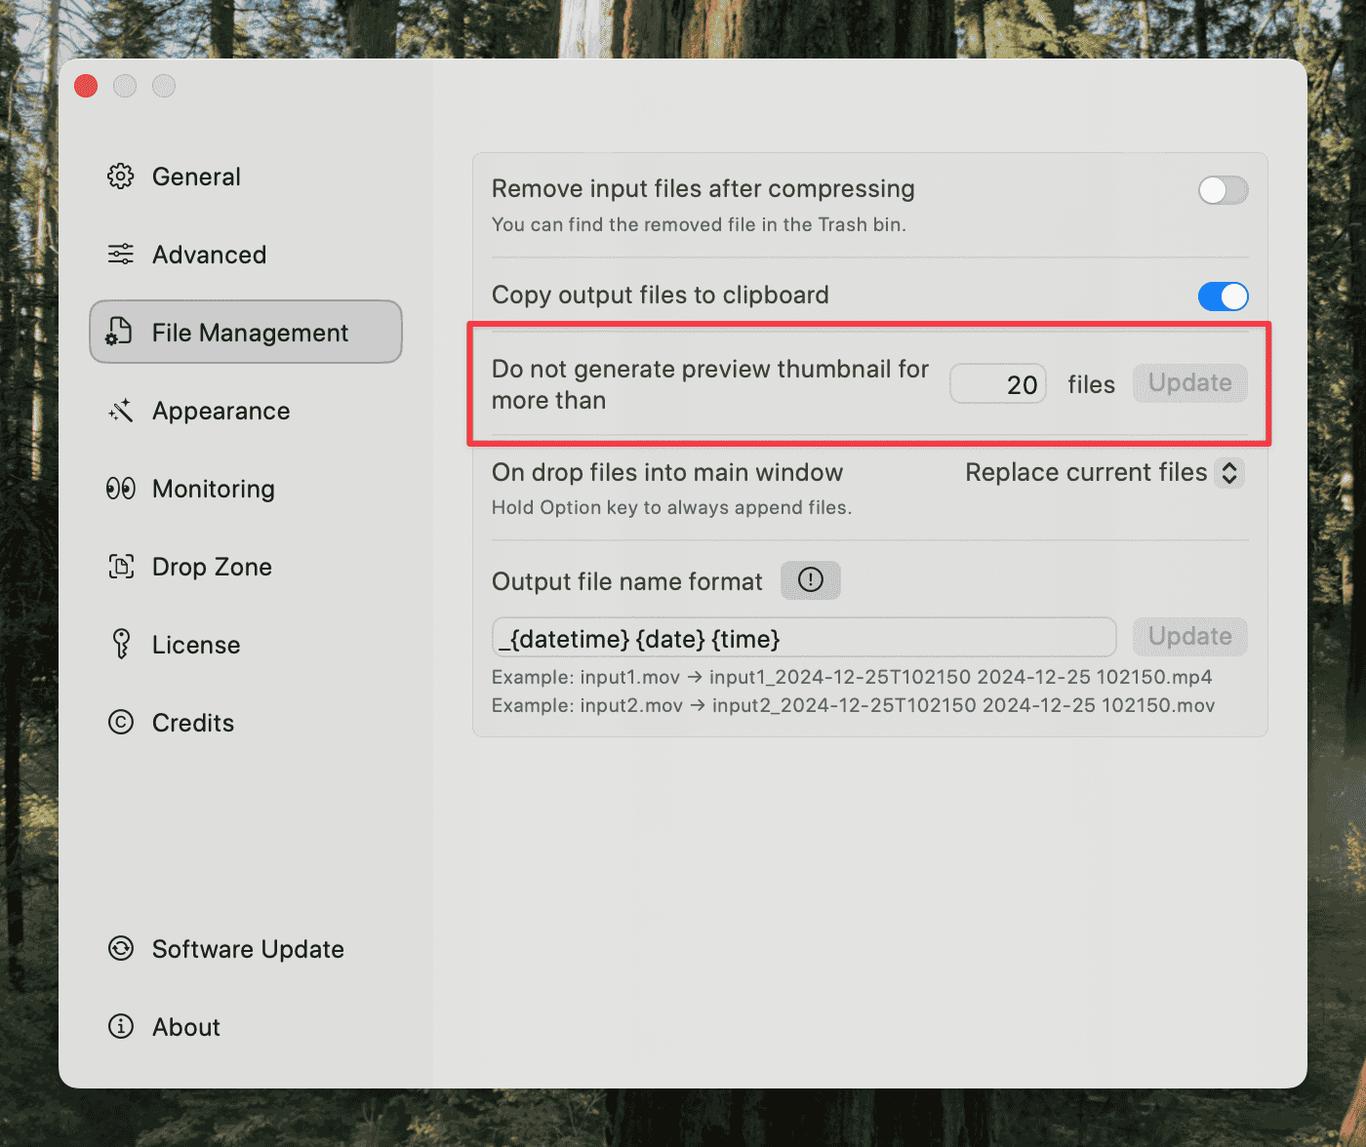
Task: Click the output file name format field
Action: [804, 639]
